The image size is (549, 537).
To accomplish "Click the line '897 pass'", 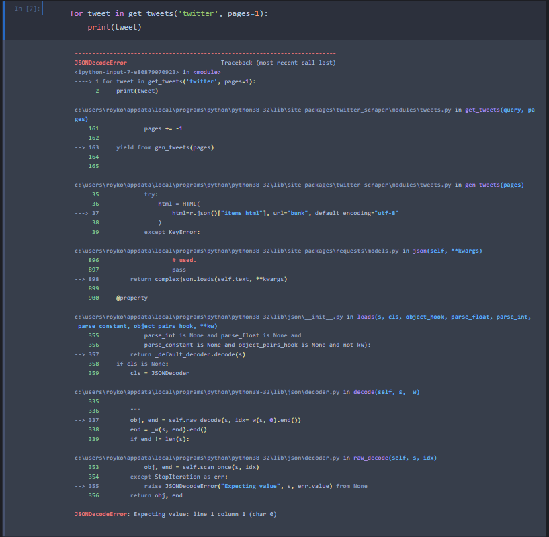I will tap(137, 270).
